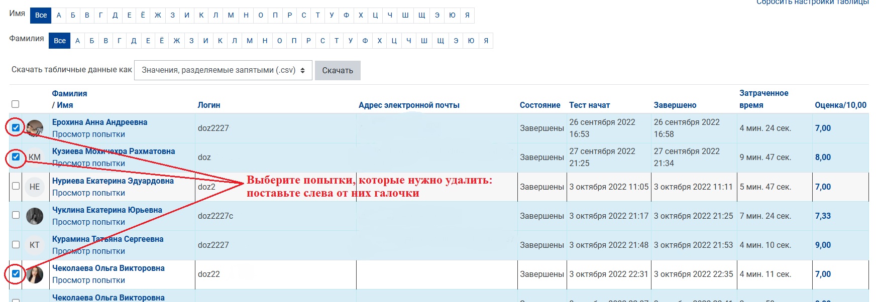
Task: Open grade 9,00 of Курамина Татьяна
Action: point(823,245)
